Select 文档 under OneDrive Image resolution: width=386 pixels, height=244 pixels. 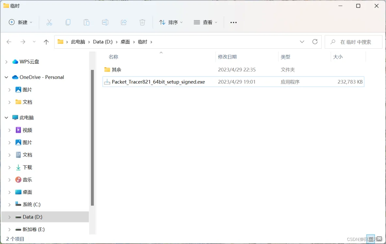pos(27,102)
